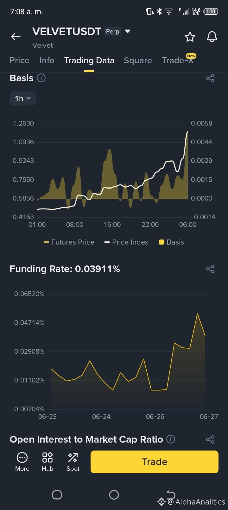Switch to the Price tab

pyautogui.click(x=20, y=60)
